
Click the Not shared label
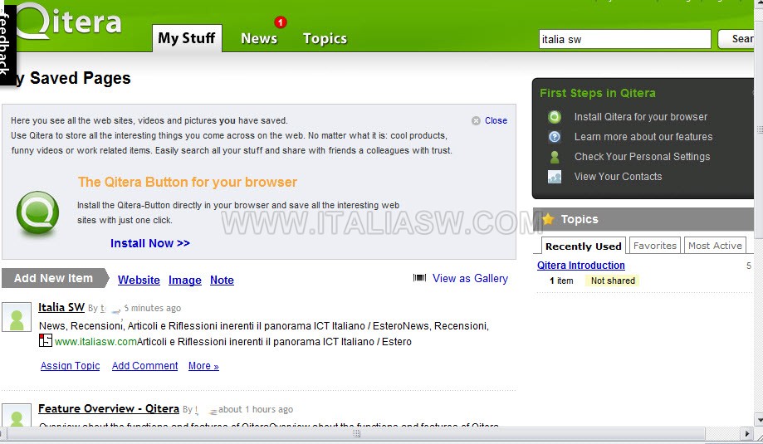pyautogui.click(x=613, y=281)
